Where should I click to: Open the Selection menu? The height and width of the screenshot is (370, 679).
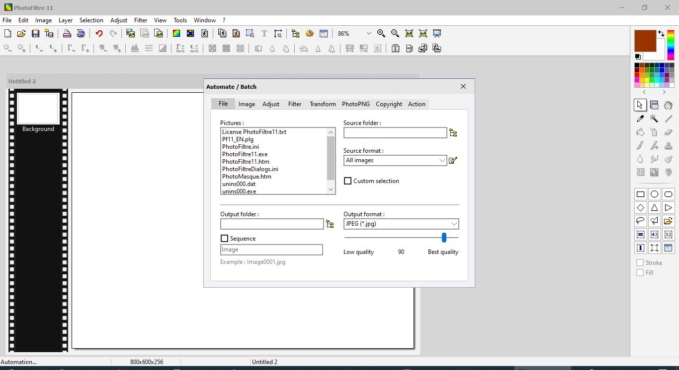click(91, 20)
